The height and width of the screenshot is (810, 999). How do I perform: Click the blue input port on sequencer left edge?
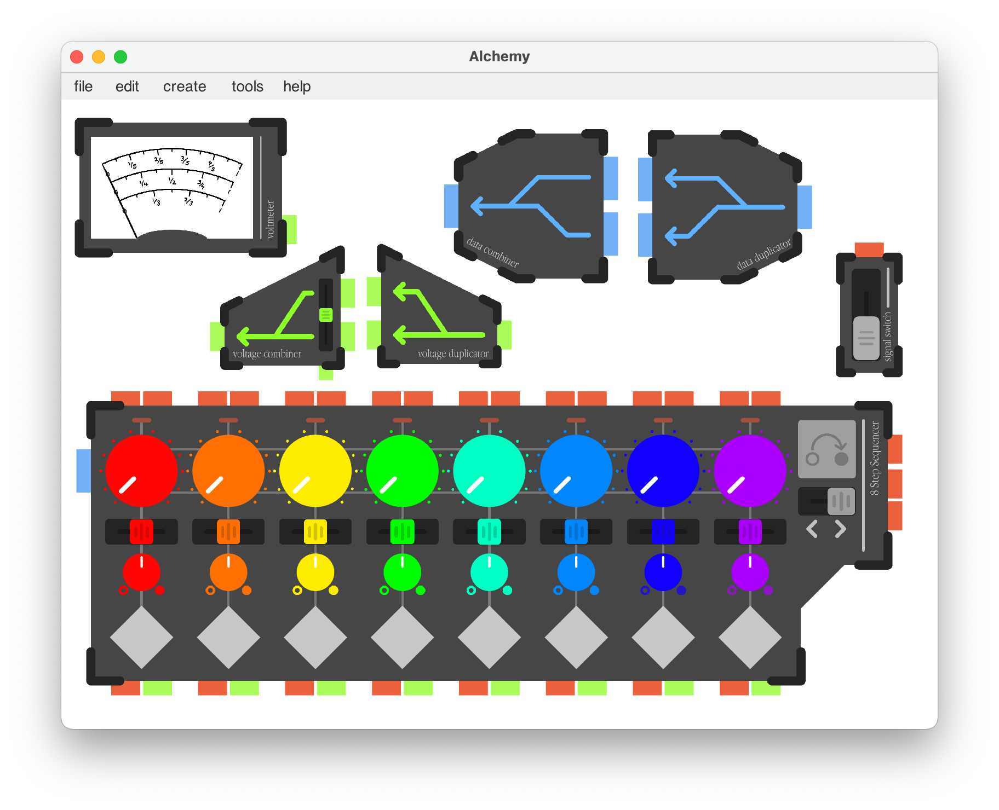pos(83,471)
